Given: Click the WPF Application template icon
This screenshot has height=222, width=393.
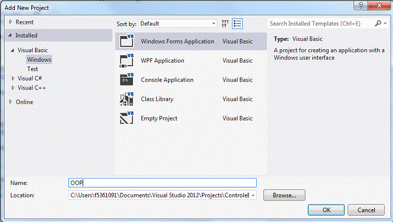Looking at the screenshot, I should 127,61.
